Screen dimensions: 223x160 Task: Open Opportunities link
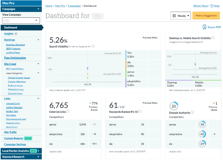pos(13,123)
